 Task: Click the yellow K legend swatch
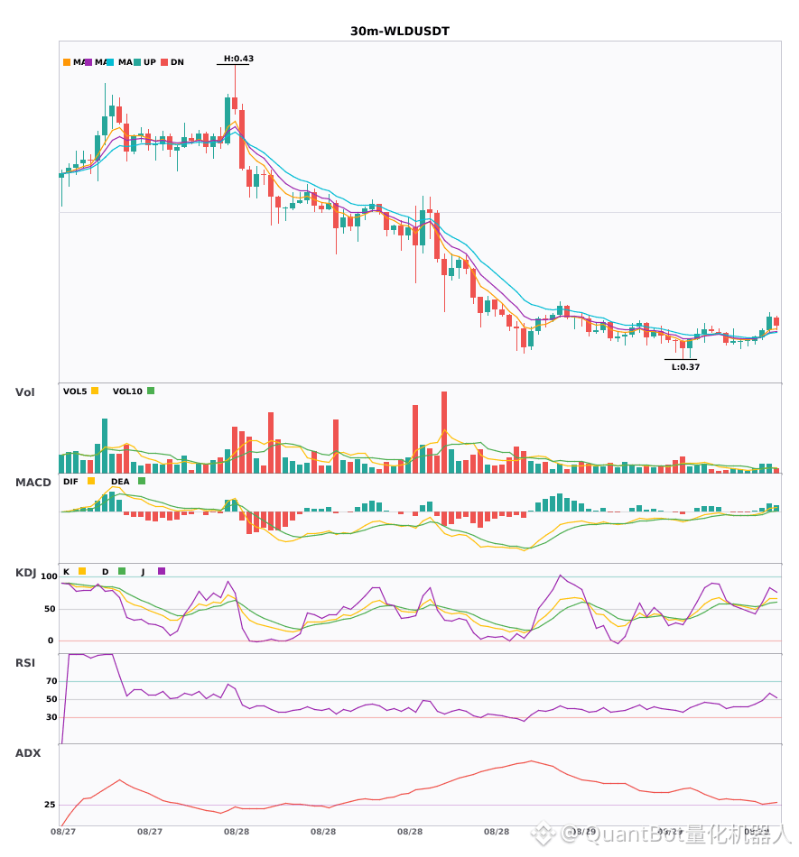click(x=82, y=571)
